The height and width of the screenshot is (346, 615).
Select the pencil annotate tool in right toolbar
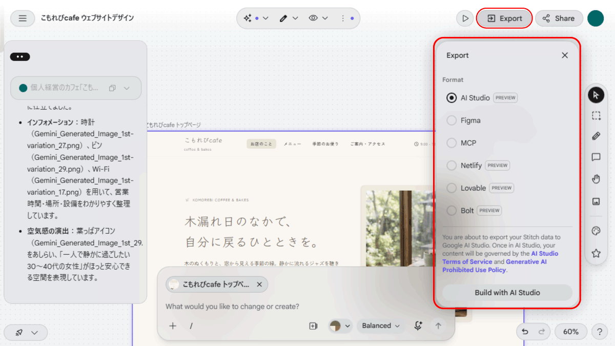point(596,136)
